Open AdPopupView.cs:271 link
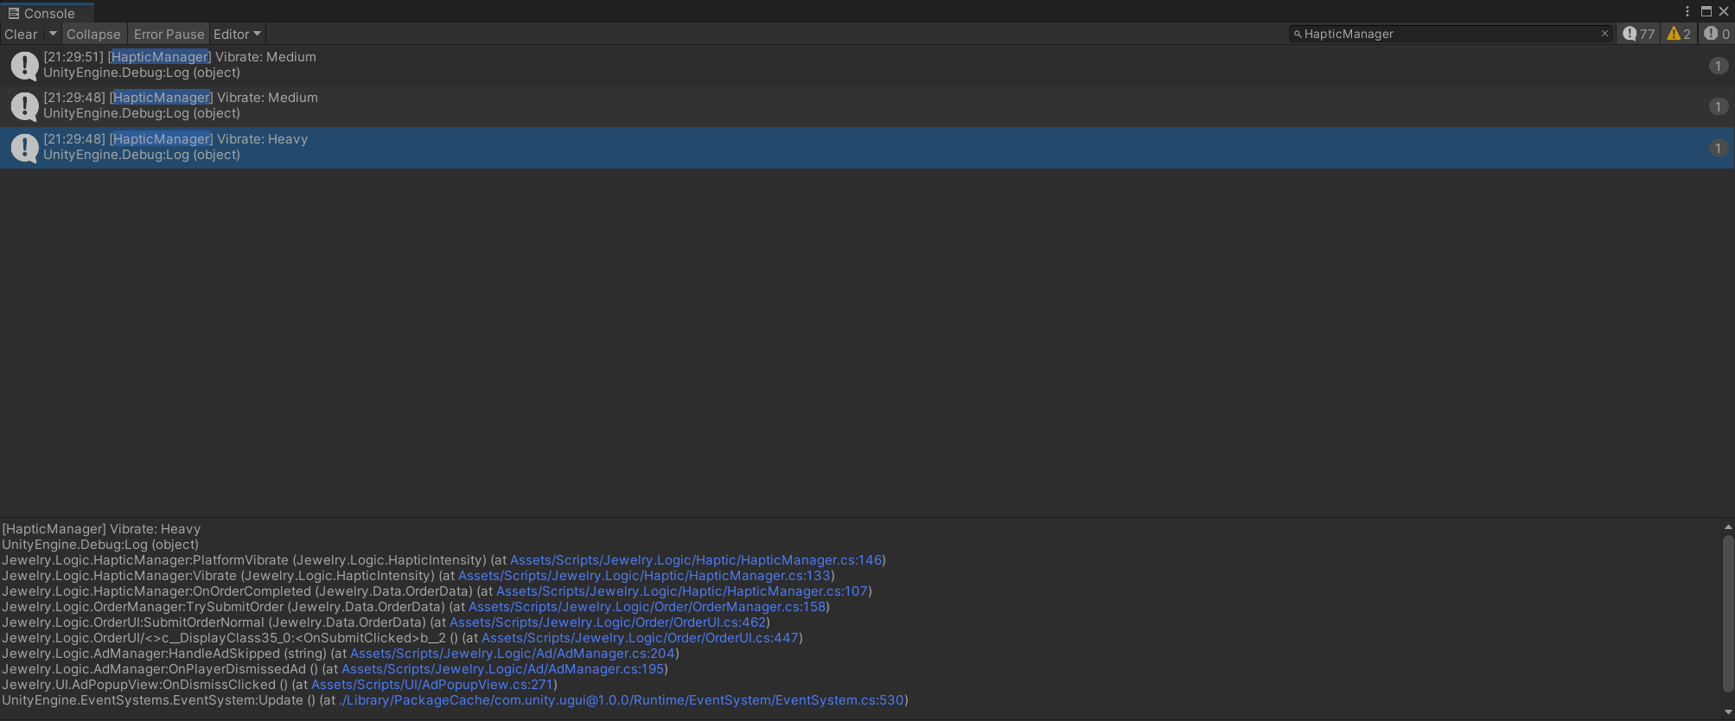1735x721 pixels. tap(432, 685)
